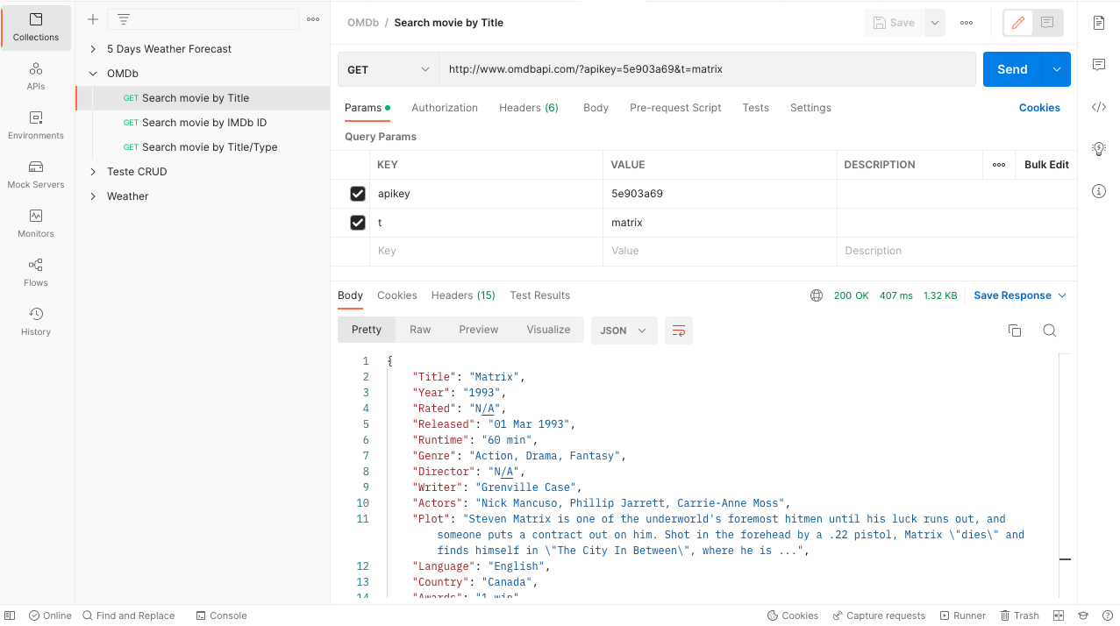Expand the Weather collection
Viewport: 1120px width, 626px height.
click(x=93, y=196)
